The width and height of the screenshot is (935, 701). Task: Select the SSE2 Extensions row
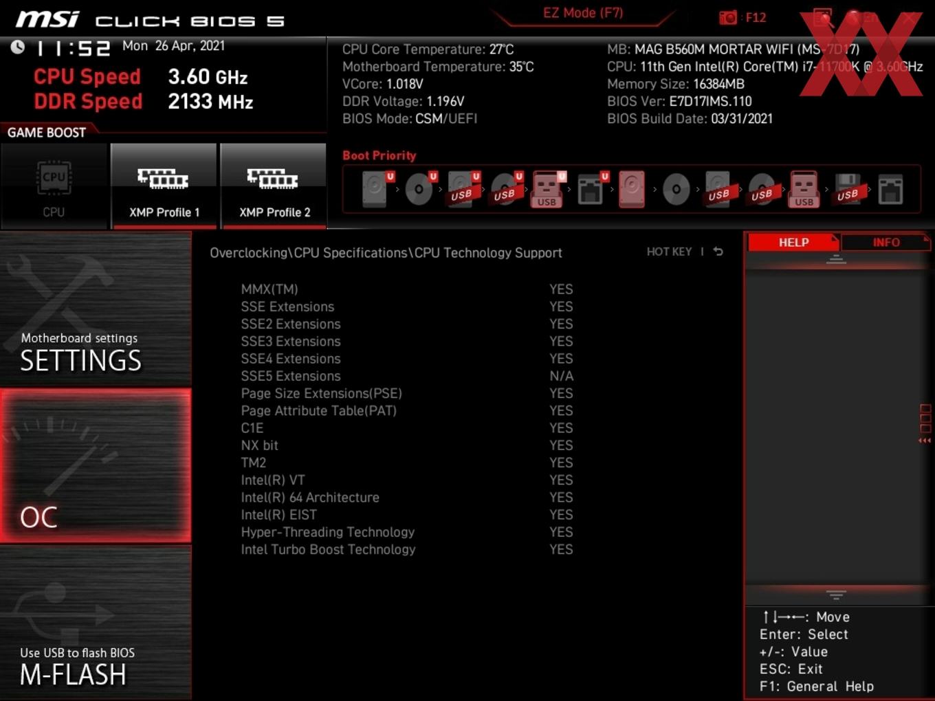pos(407,324)
